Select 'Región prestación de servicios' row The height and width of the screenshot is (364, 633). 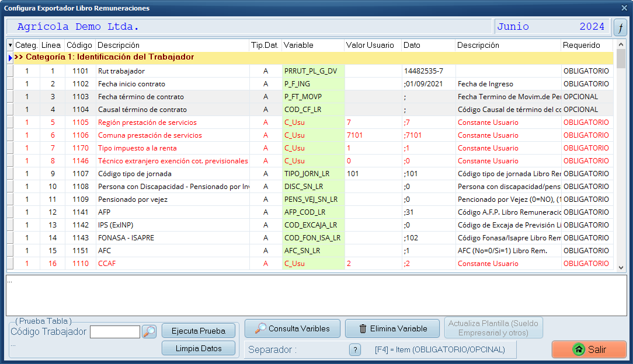coord(313,123)
